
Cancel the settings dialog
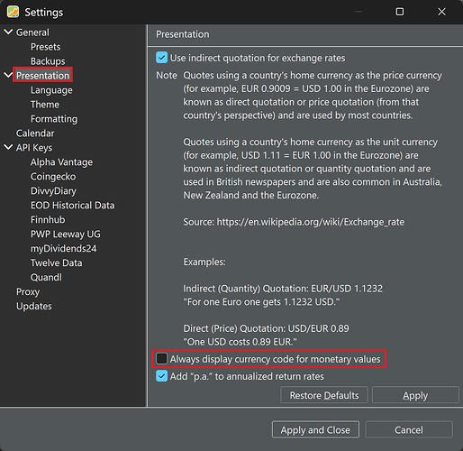409,429
